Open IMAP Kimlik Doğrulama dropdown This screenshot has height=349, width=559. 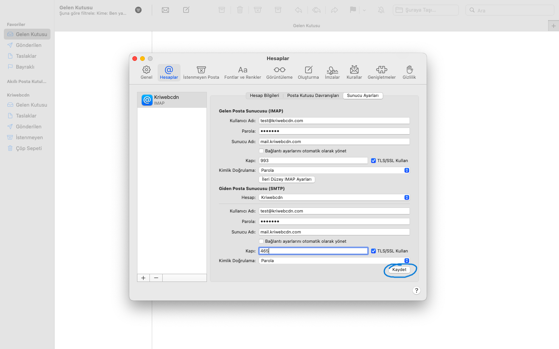click(334, 170)
